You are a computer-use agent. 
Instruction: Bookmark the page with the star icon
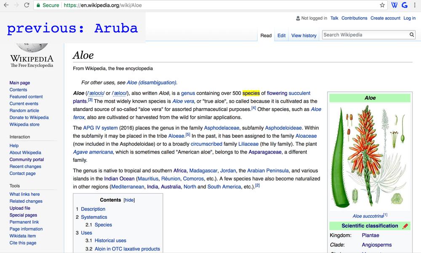point(382,5)
